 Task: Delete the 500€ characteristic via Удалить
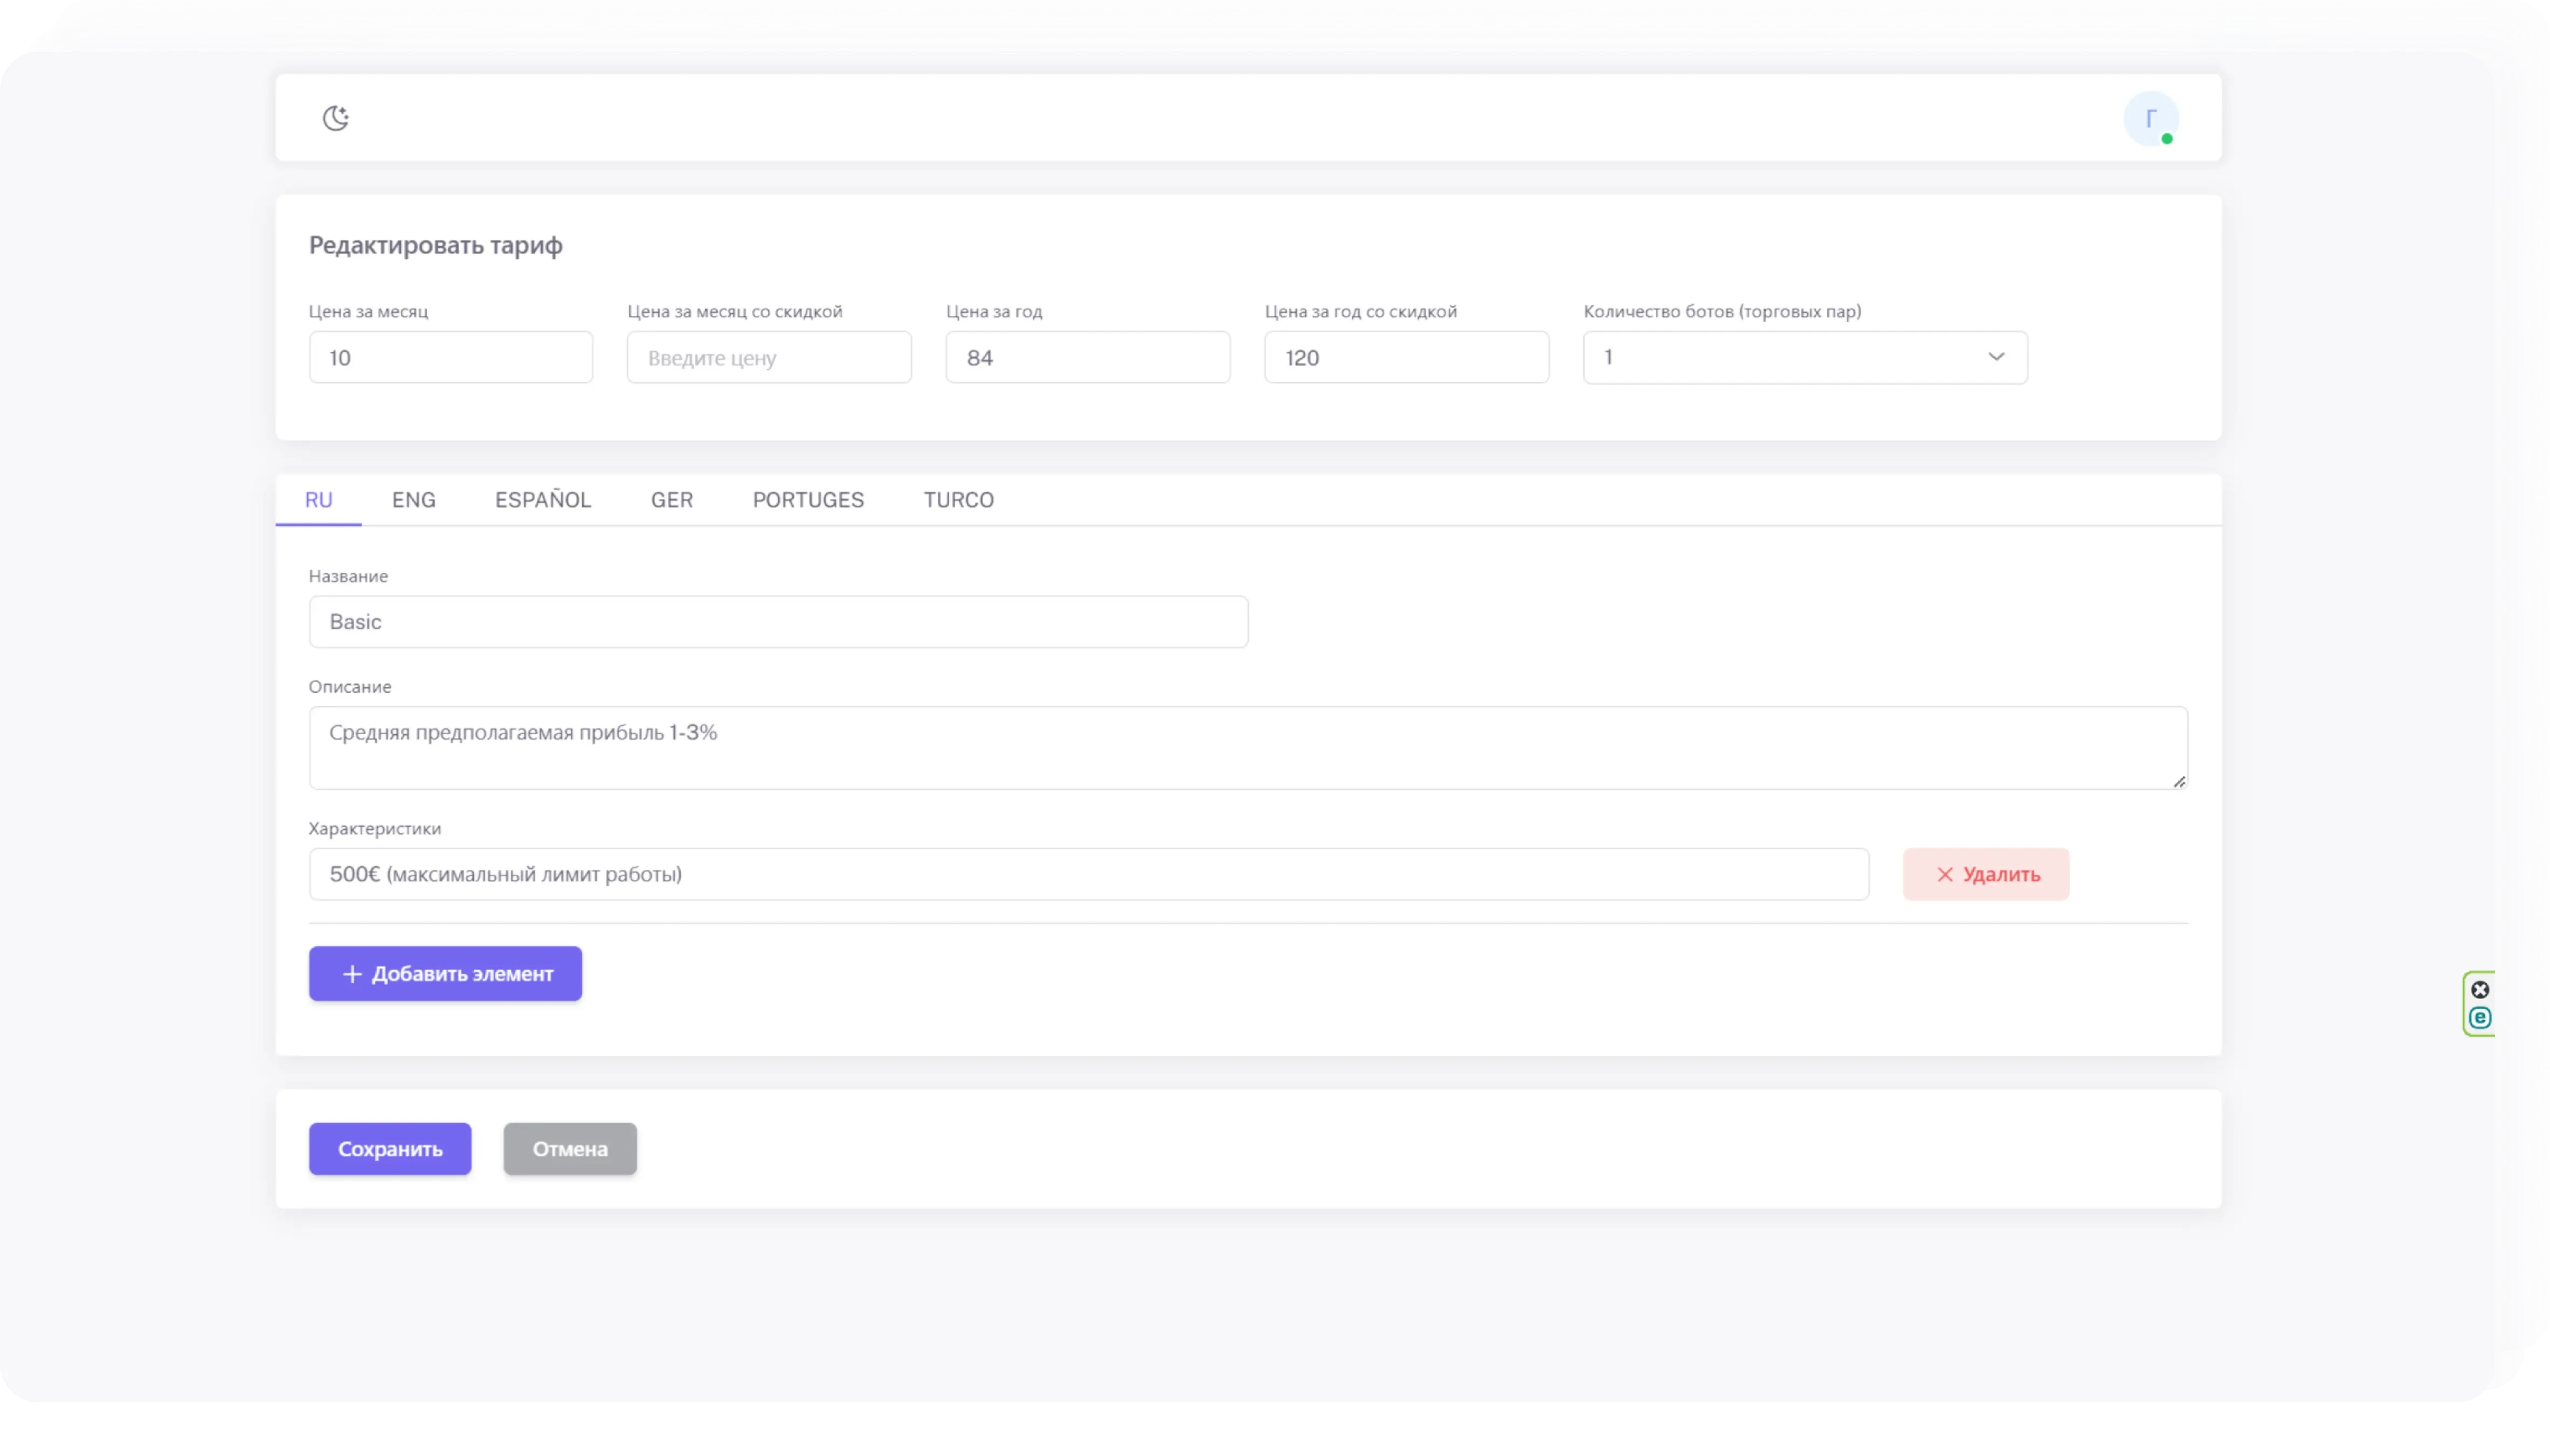[x=1985, y=873]
